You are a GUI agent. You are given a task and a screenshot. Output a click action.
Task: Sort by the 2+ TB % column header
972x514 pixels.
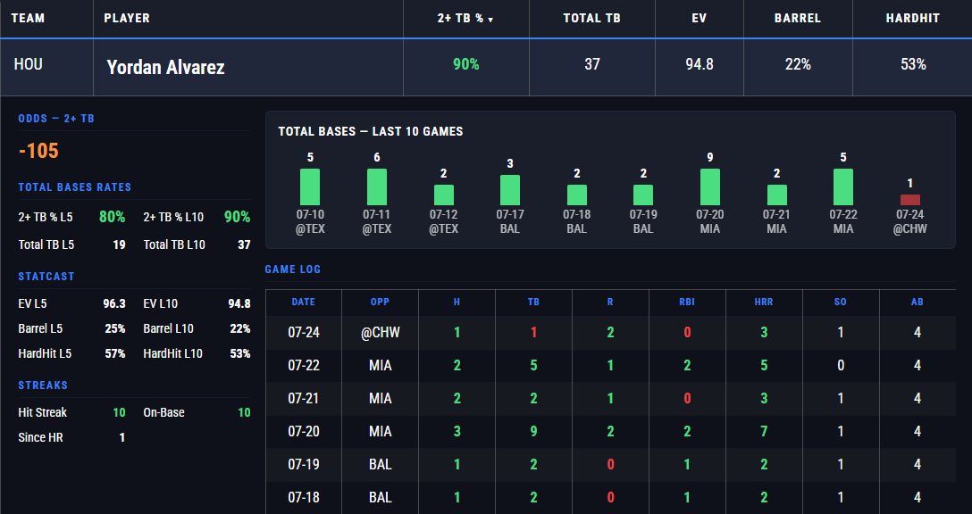(x=465, y=19)
